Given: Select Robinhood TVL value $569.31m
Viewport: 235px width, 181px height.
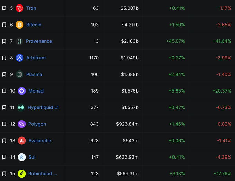Looking at the screenshot, I should tap(128, 174).
